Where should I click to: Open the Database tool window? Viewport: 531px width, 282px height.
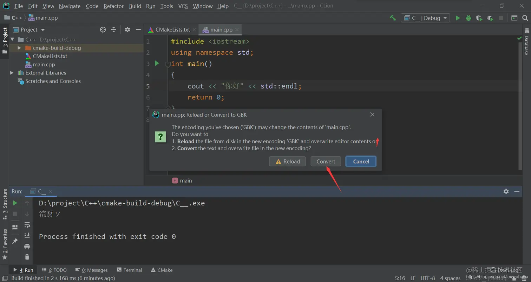(526, 42)
